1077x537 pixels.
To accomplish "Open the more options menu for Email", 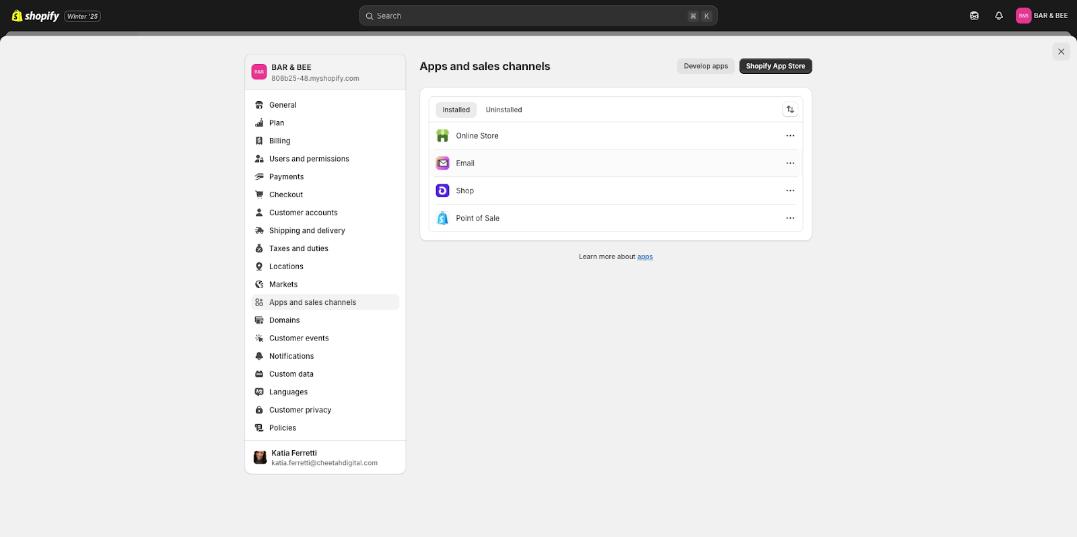I will (790, 164).
